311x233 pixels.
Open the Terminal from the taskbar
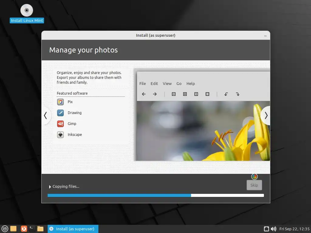[32, 229]
